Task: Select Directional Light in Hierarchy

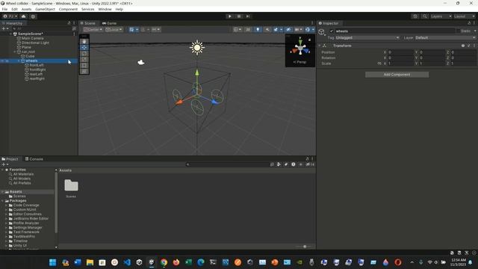Action: [x=35, y=43]
